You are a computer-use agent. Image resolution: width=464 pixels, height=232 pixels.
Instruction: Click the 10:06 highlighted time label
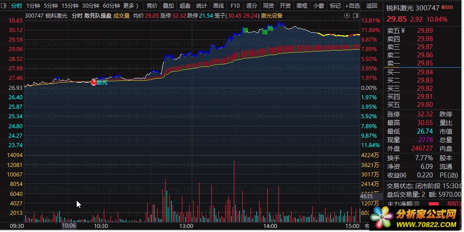pos(69,226)
